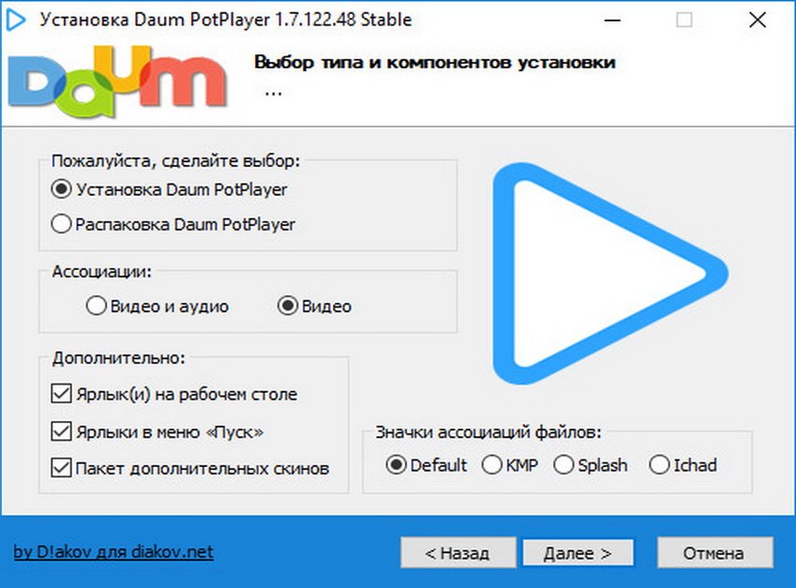Click the window title 'Установка Daum PotPlayer 1.7.122.48 Stable'
The width and height of the screenshot is (796, 588).
tap(226, 20)
